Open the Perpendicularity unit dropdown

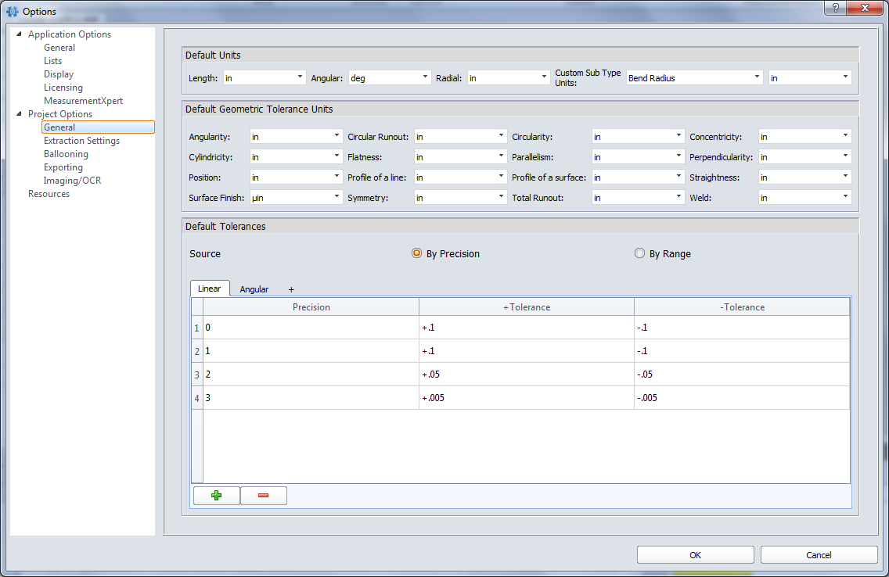click(805, 157)
